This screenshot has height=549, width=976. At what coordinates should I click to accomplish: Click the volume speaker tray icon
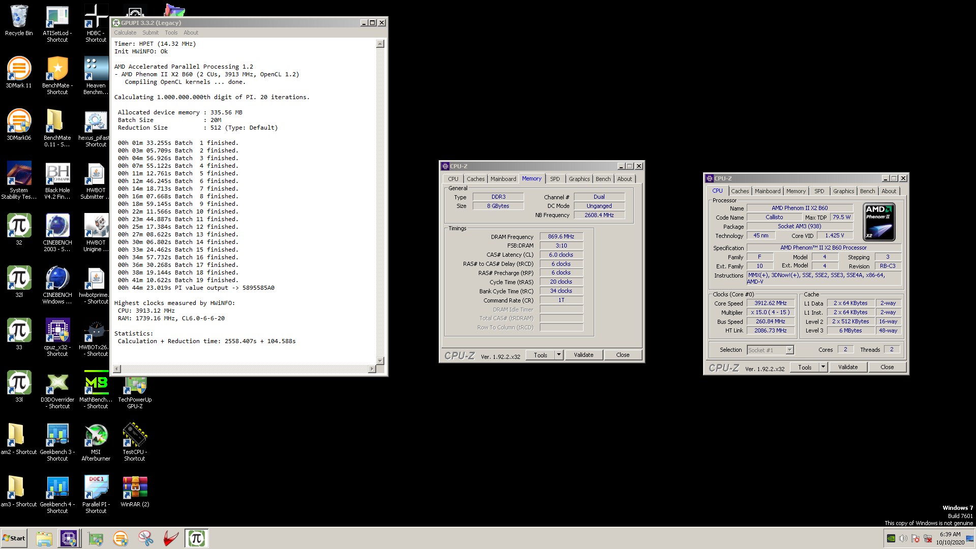click(903, 538)
